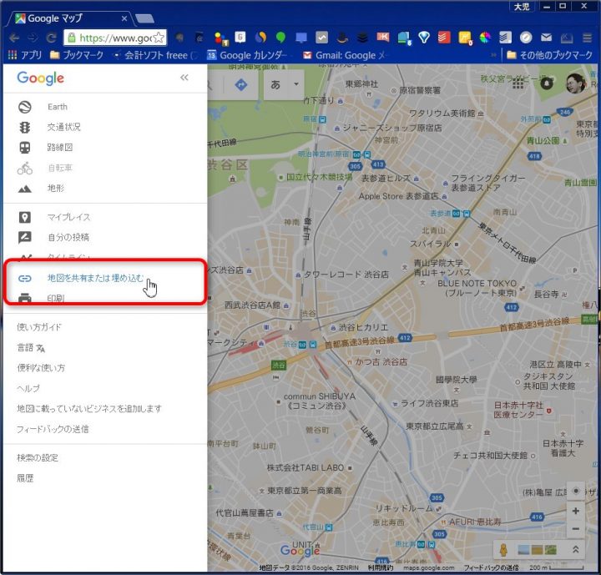
Task: Click the My Places pin icon
Action: (25, 217)
